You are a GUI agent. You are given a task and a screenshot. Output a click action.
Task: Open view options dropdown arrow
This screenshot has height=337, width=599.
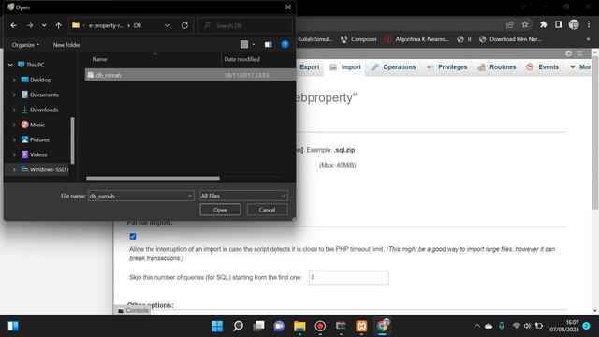pos(254,44)
